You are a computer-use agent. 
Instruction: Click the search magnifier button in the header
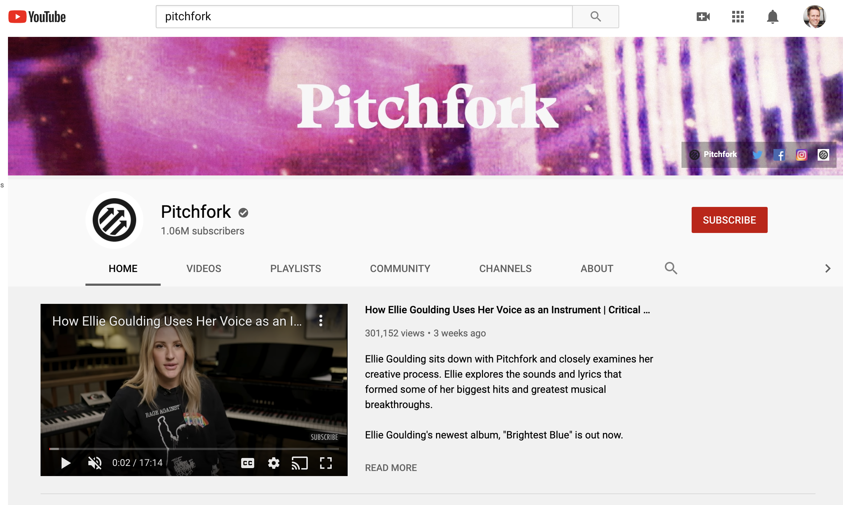pos(596,17)
